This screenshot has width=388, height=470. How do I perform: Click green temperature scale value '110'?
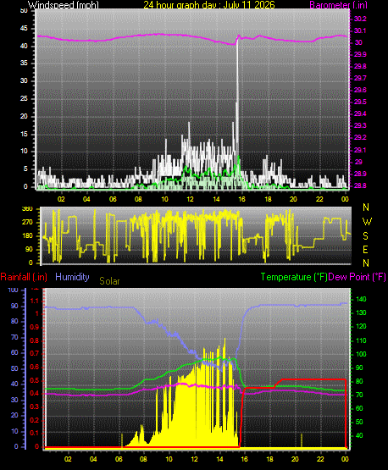(361, 340)
